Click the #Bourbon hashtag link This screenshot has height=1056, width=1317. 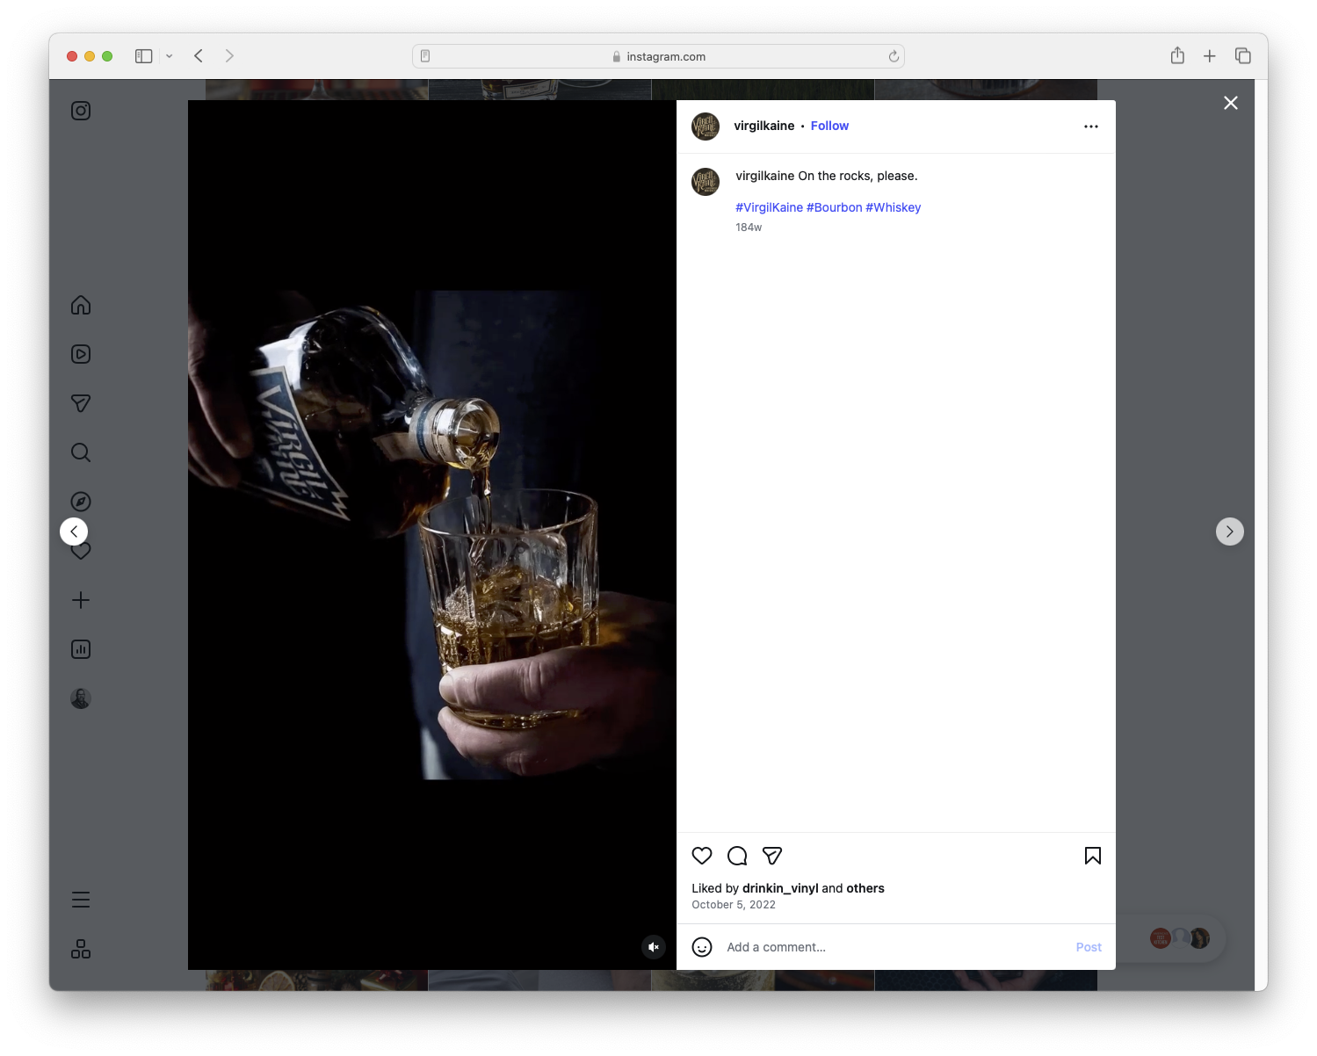point(834,207)
